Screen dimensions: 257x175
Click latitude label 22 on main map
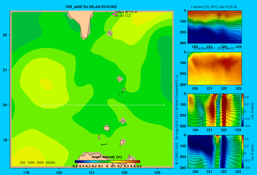pyautogui.click(x=5, y=35)
